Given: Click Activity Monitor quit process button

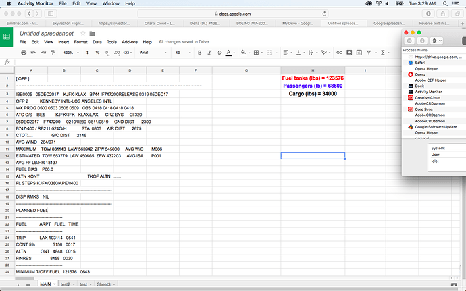Looking at the screenshot, I should pos(409,41).
